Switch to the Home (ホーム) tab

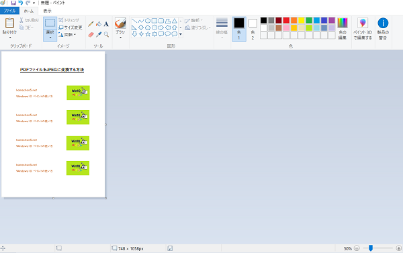pos(28,11)
